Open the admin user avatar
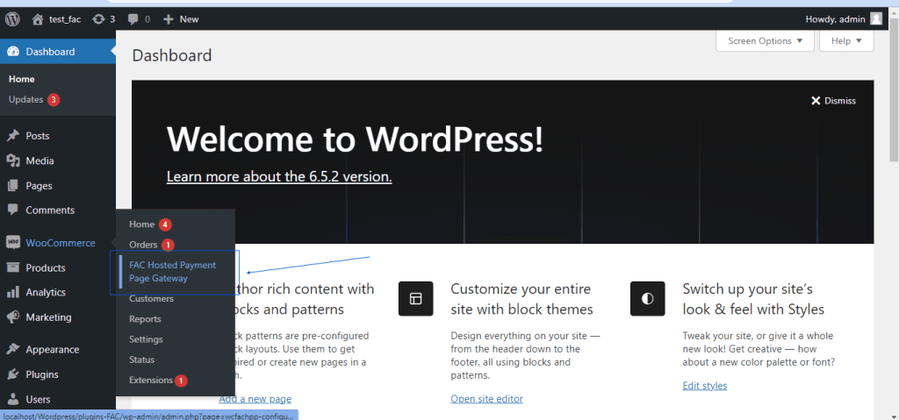The width and height of the screenshot is (899, 420). click(876, 19)
